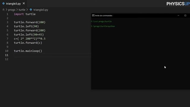Click the turtle.mainloop() code line

click(28, 51)
